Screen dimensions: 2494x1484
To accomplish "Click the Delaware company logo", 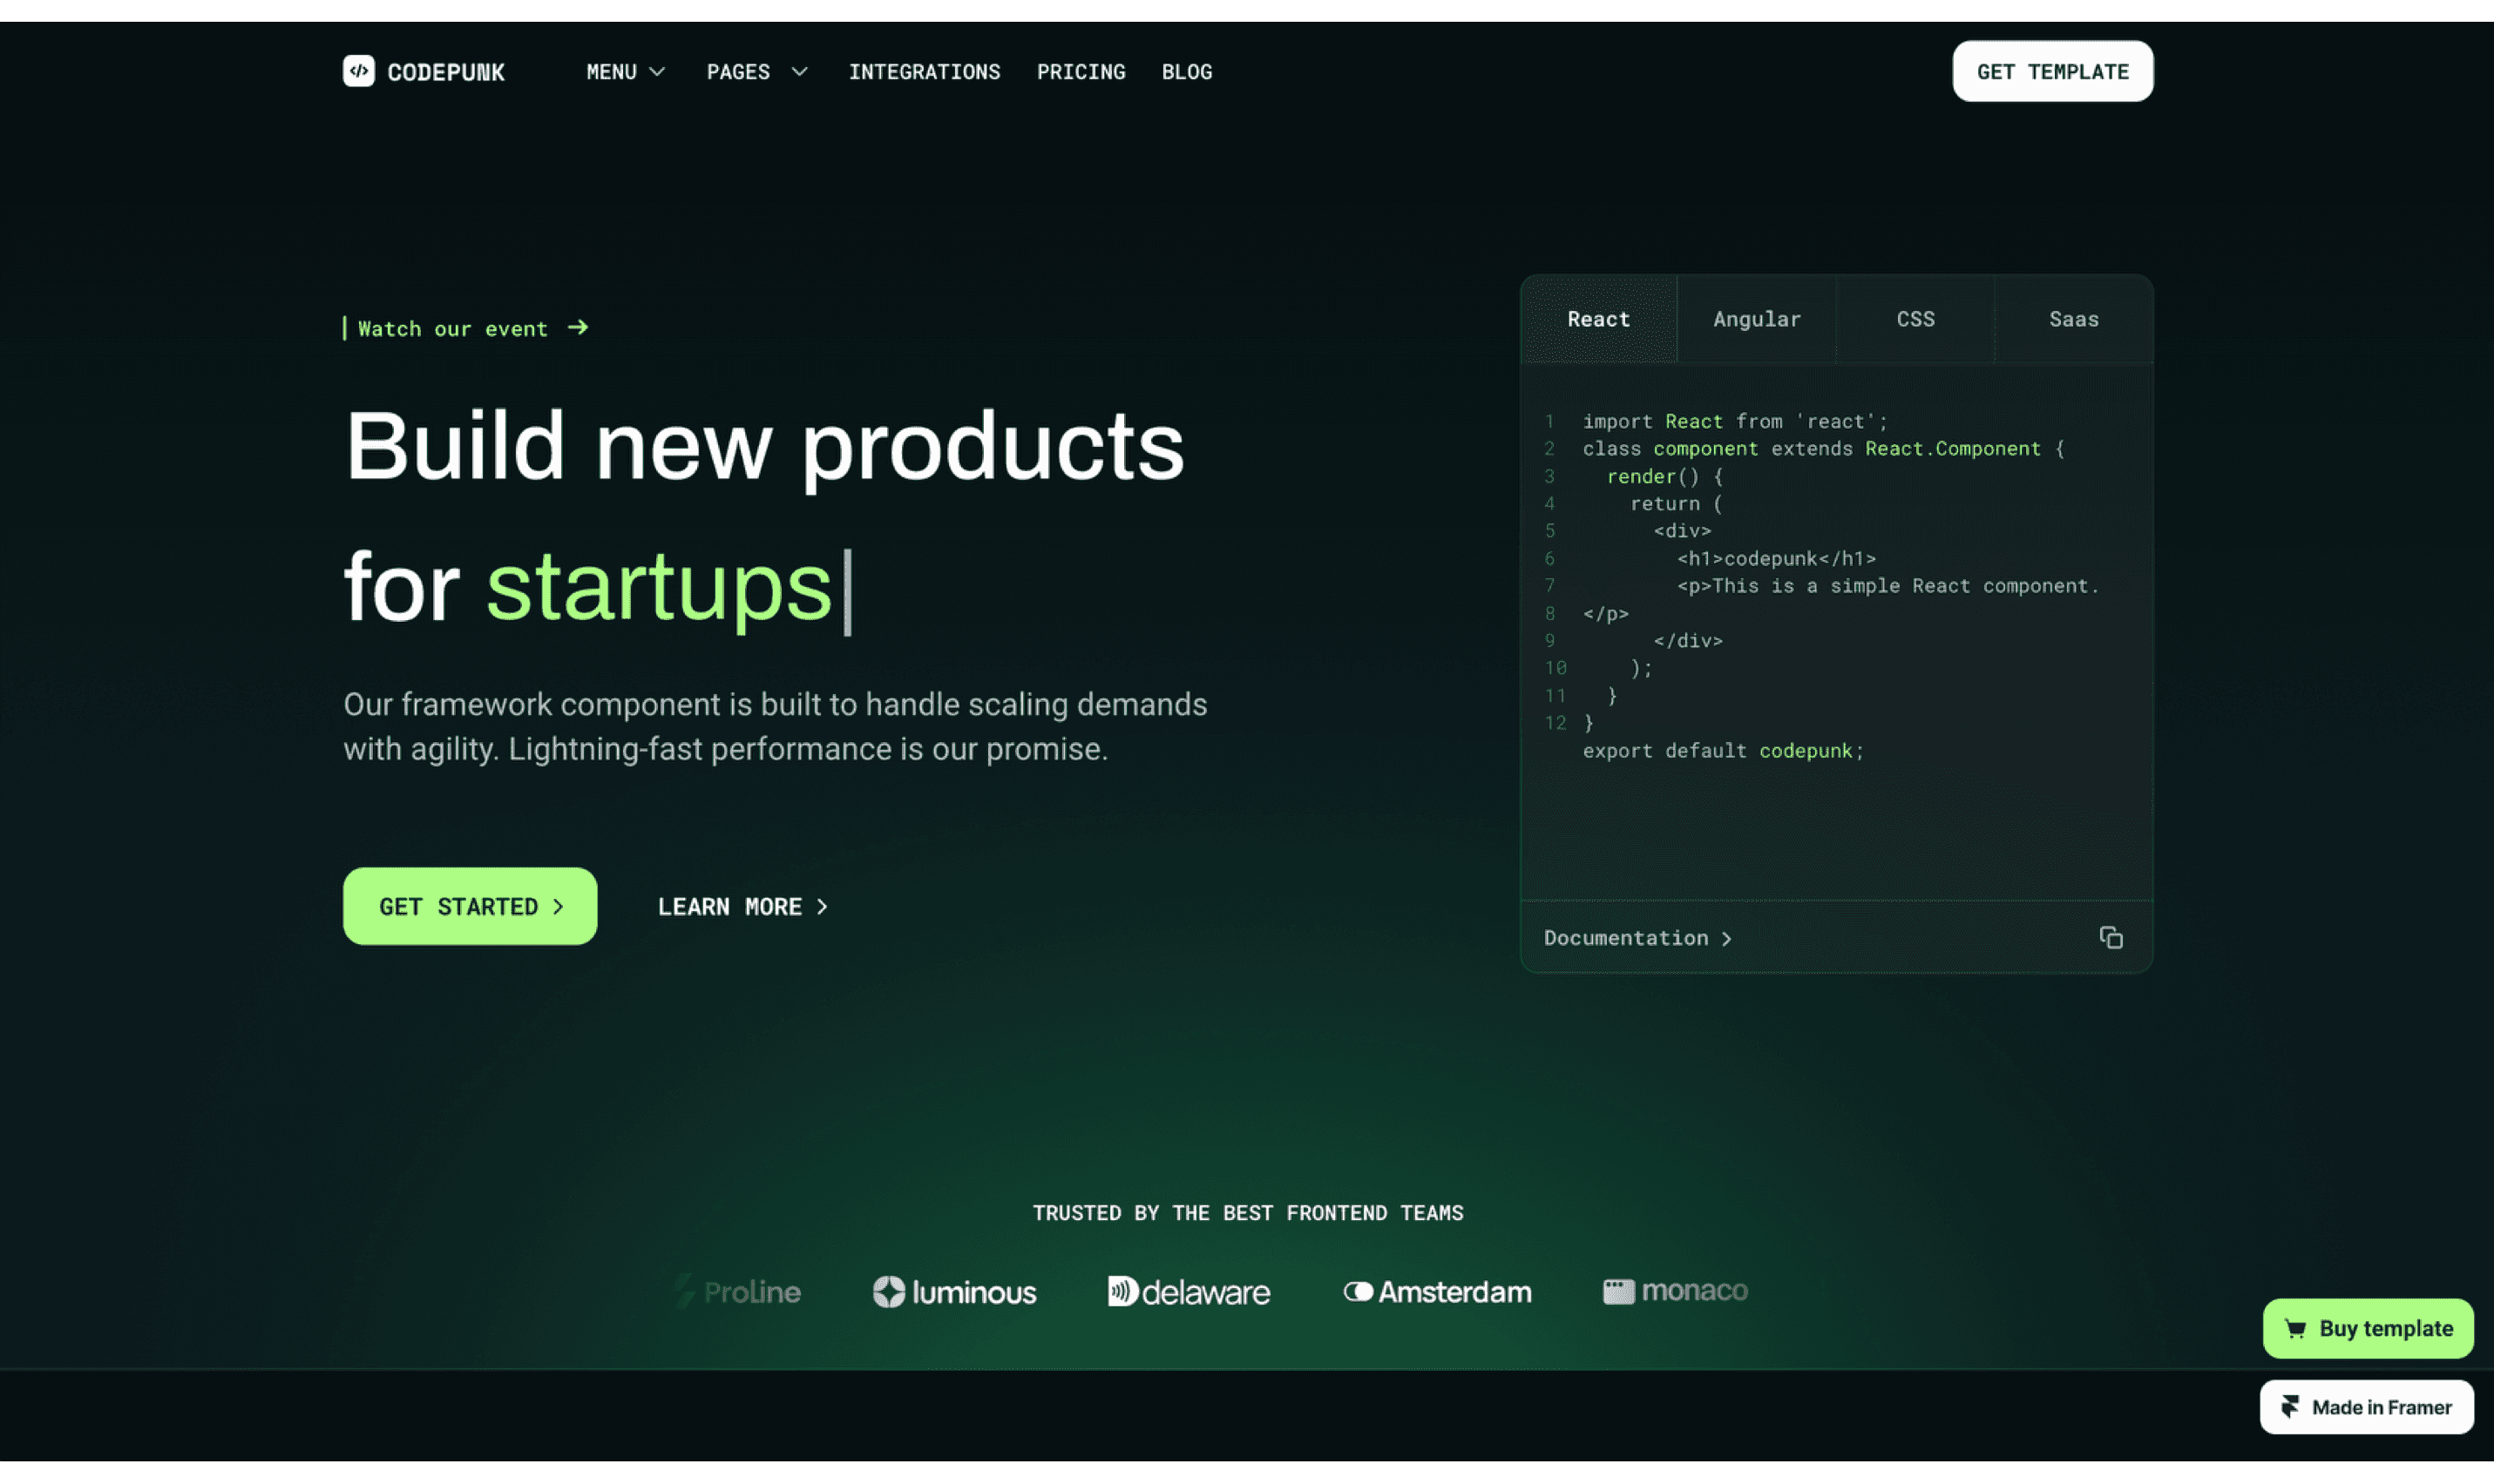I will (1189, 1292).
